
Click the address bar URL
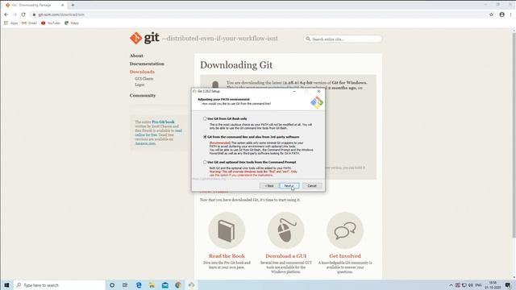61,14
